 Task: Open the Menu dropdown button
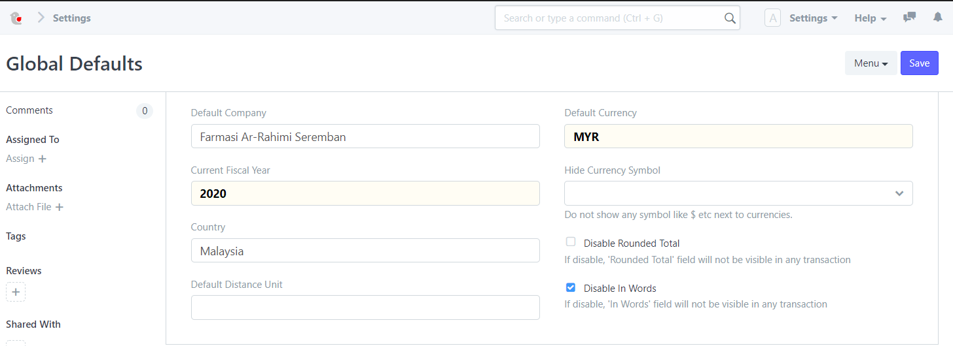click(x=871, y=63)
